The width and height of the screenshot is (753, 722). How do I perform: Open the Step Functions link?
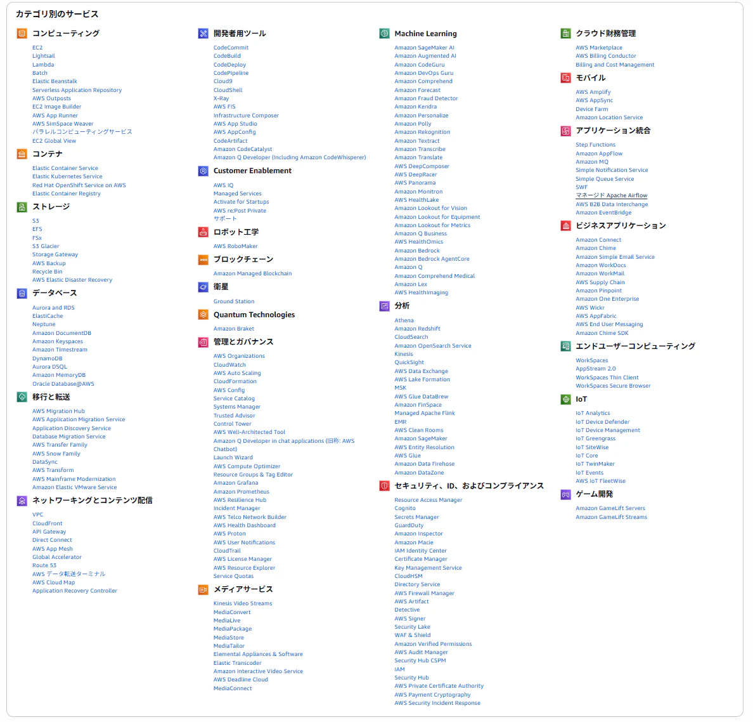[x=595, y=145]
